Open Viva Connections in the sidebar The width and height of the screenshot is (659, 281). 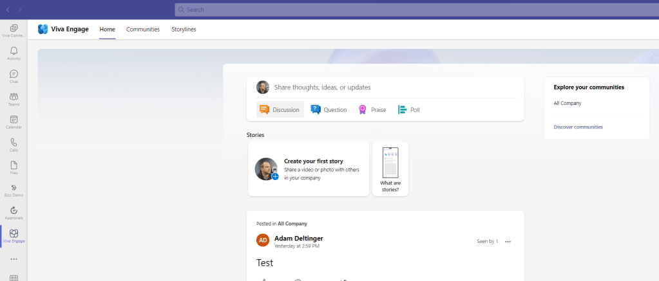click(x=14, y=30)
